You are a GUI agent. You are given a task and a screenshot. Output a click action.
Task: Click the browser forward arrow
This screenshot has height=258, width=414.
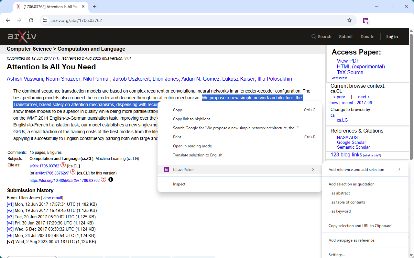[x=19, y=20]
